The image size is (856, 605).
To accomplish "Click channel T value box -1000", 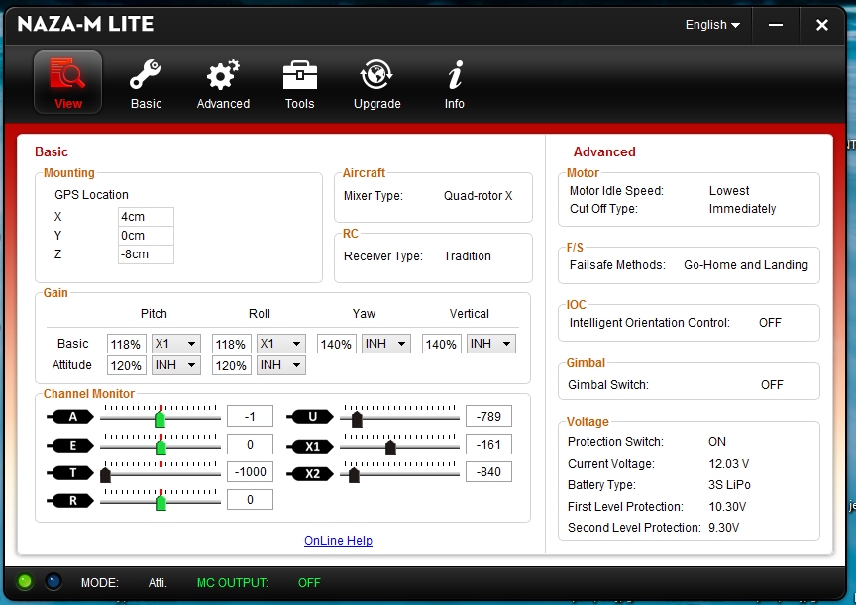I will click(250, 472).
